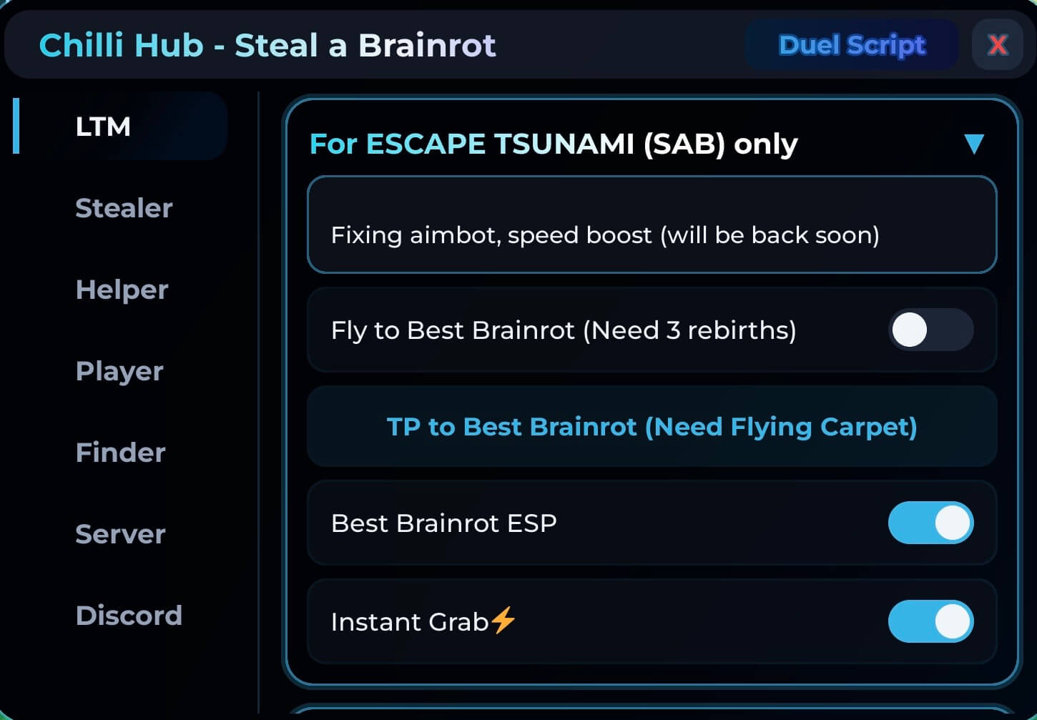Viewport: 1037px width, 720px height.
Task: Click the 'For ESCAPE TSUNAMI (SAB) only' header
Action: tap(553, 144)
